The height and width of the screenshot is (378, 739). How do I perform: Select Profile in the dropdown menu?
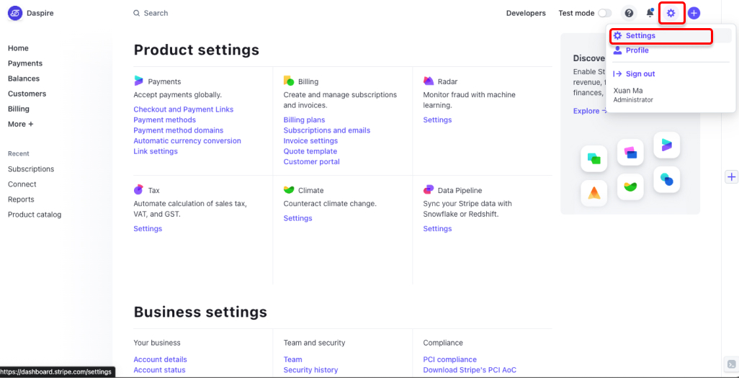tap(637, 50)
